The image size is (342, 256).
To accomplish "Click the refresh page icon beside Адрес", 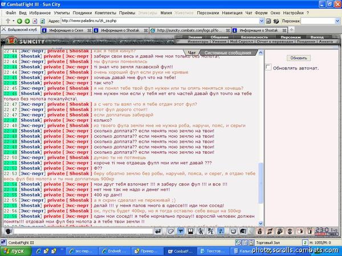I will coord(43,21).
